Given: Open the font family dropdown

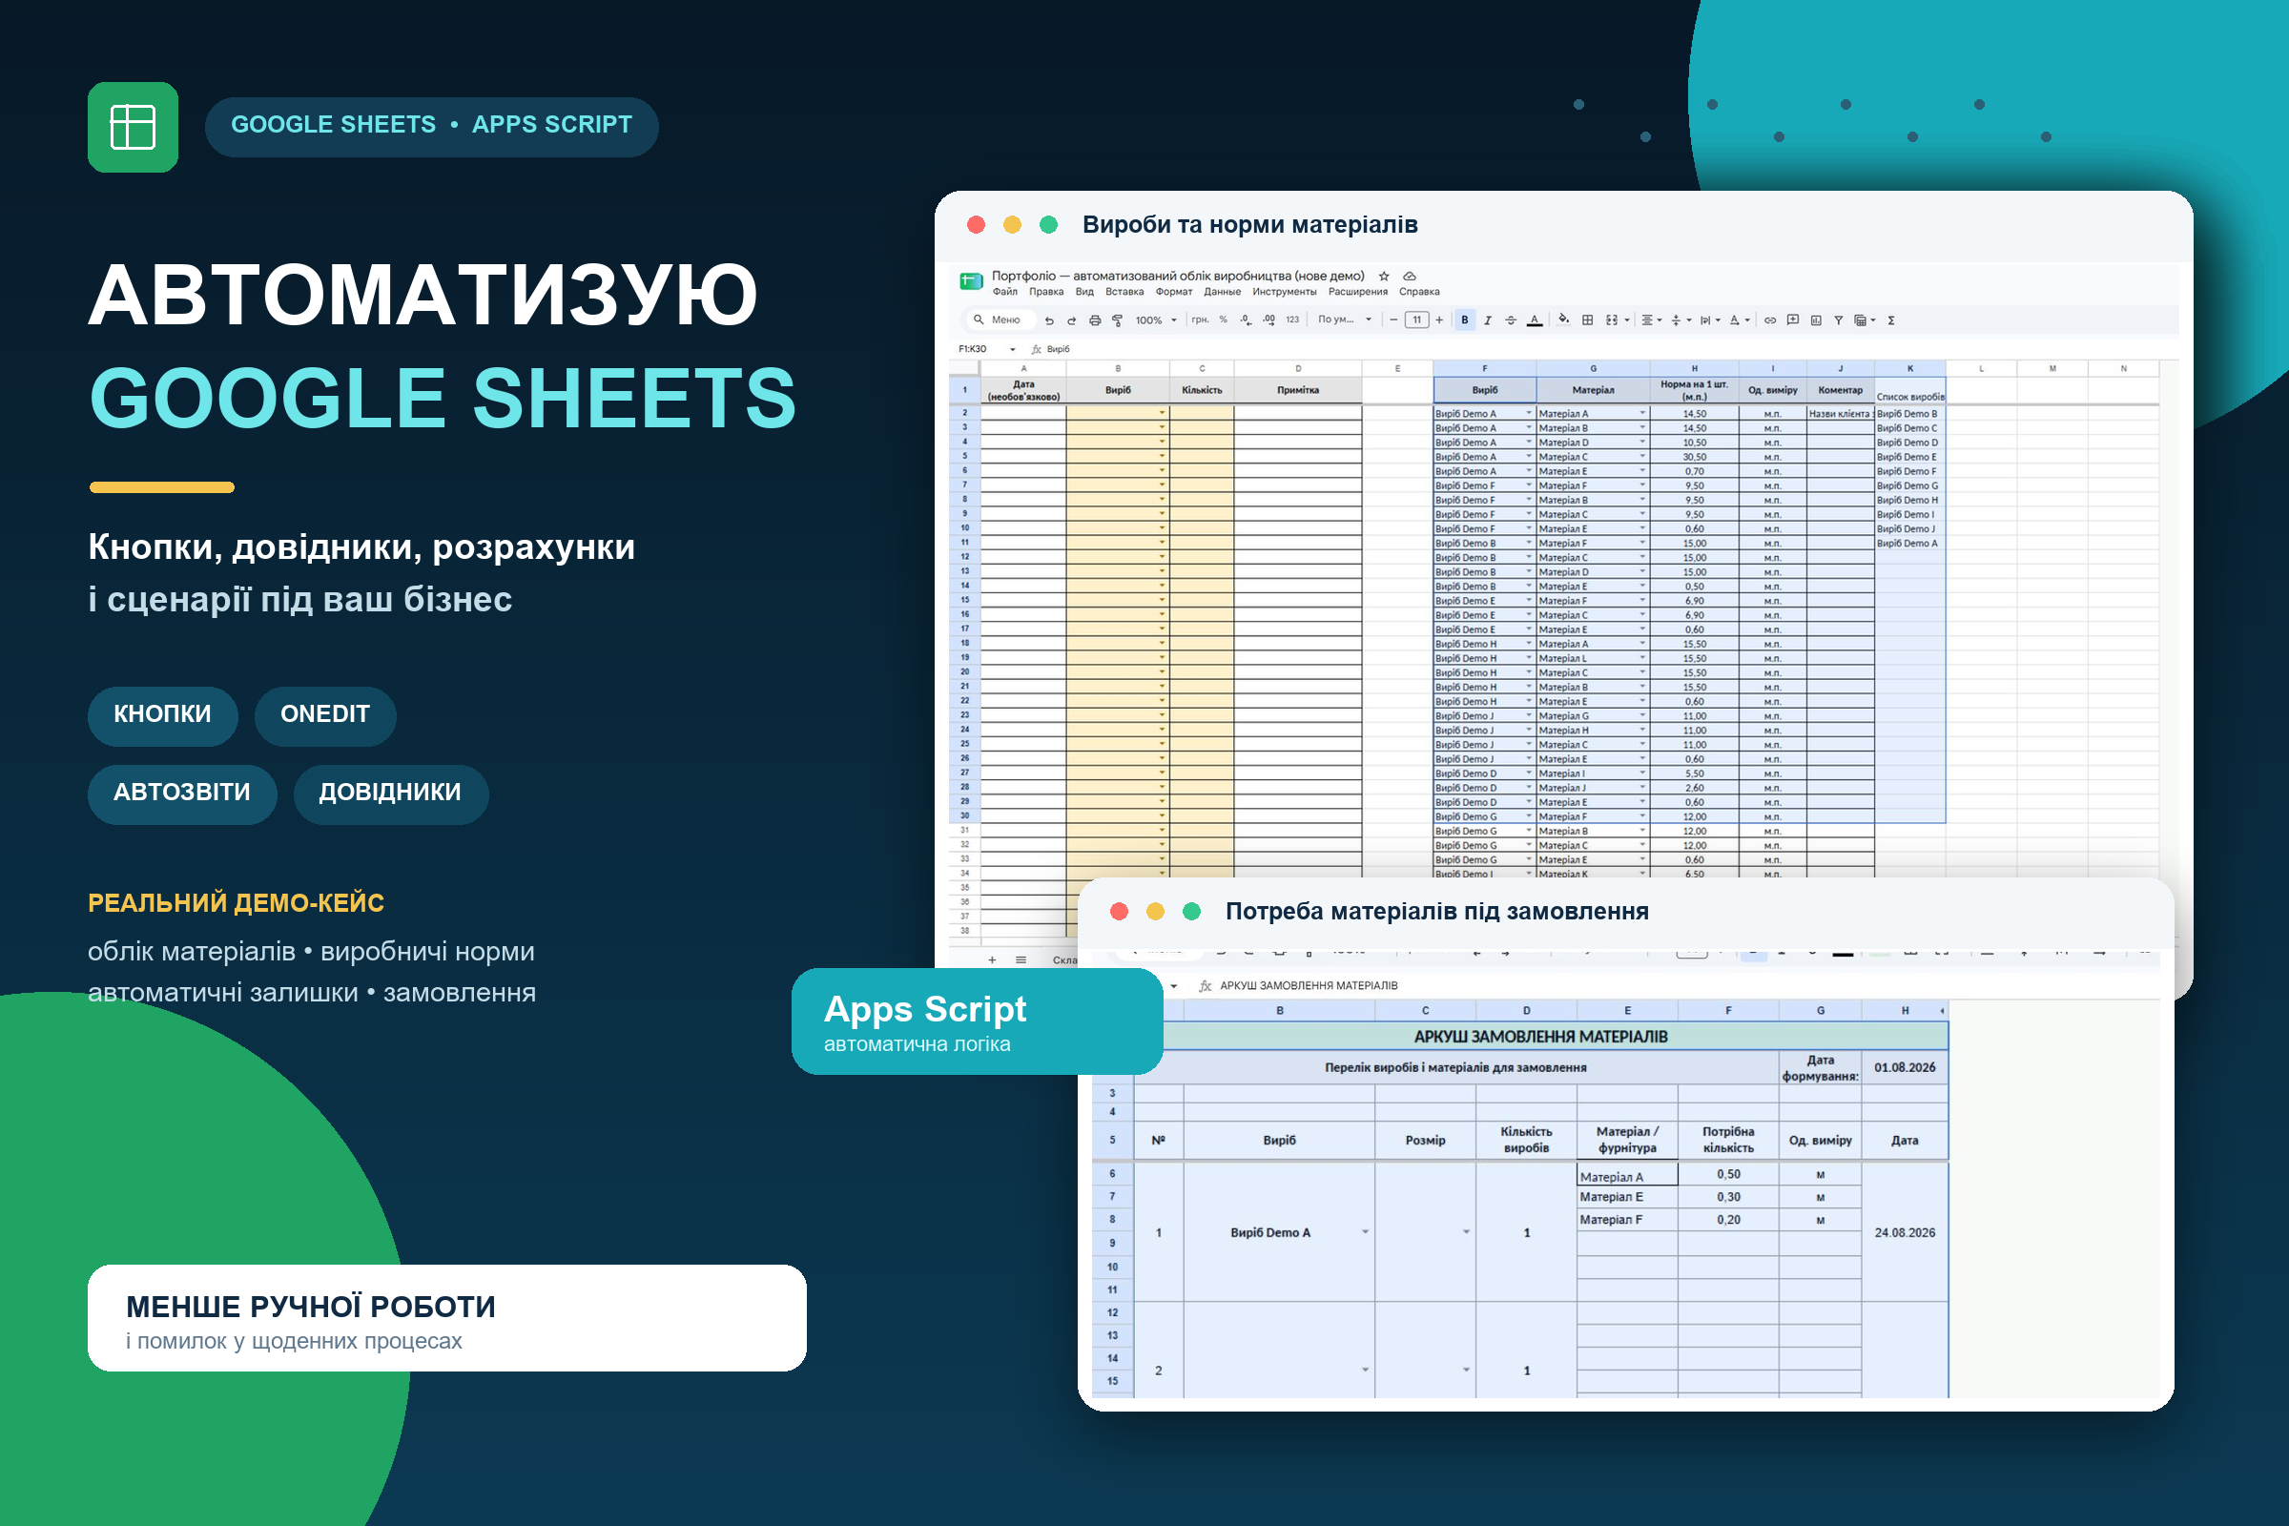Looking at the screenshot, I should pyautogui.click(x=1344, y=320).
